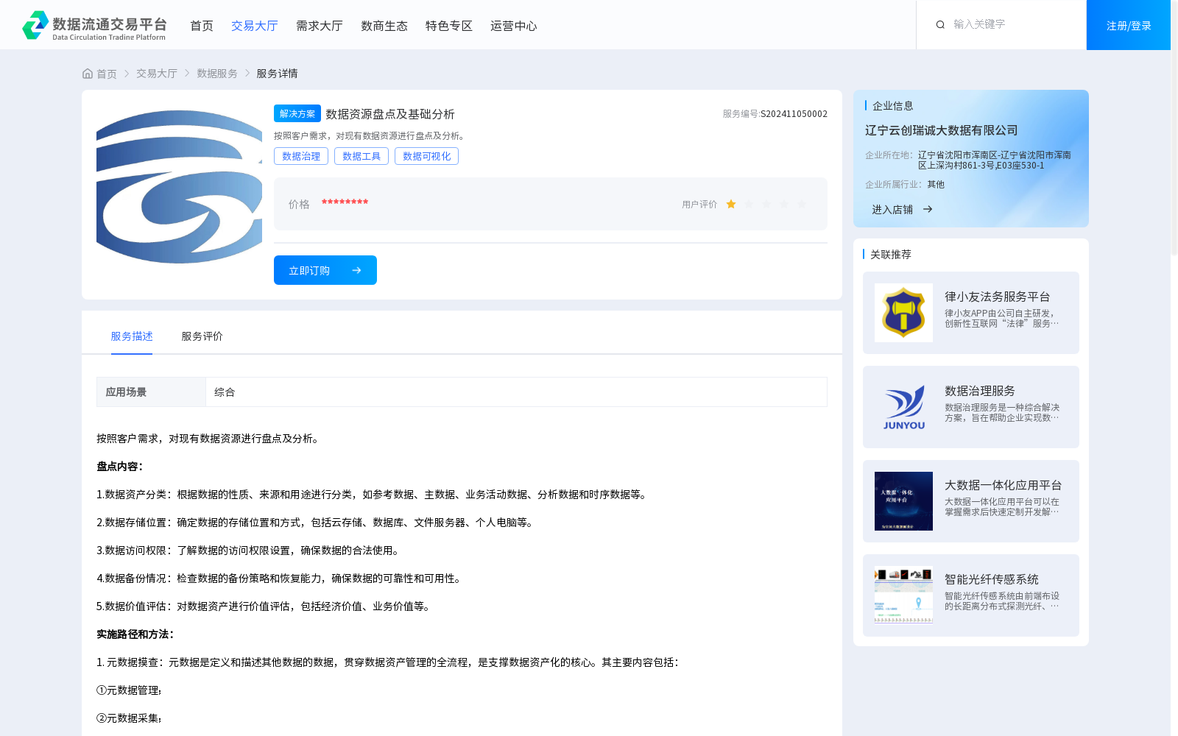Click the 企业信息 section heading
Screen dimensions: 1178x736
coord(893,106)
